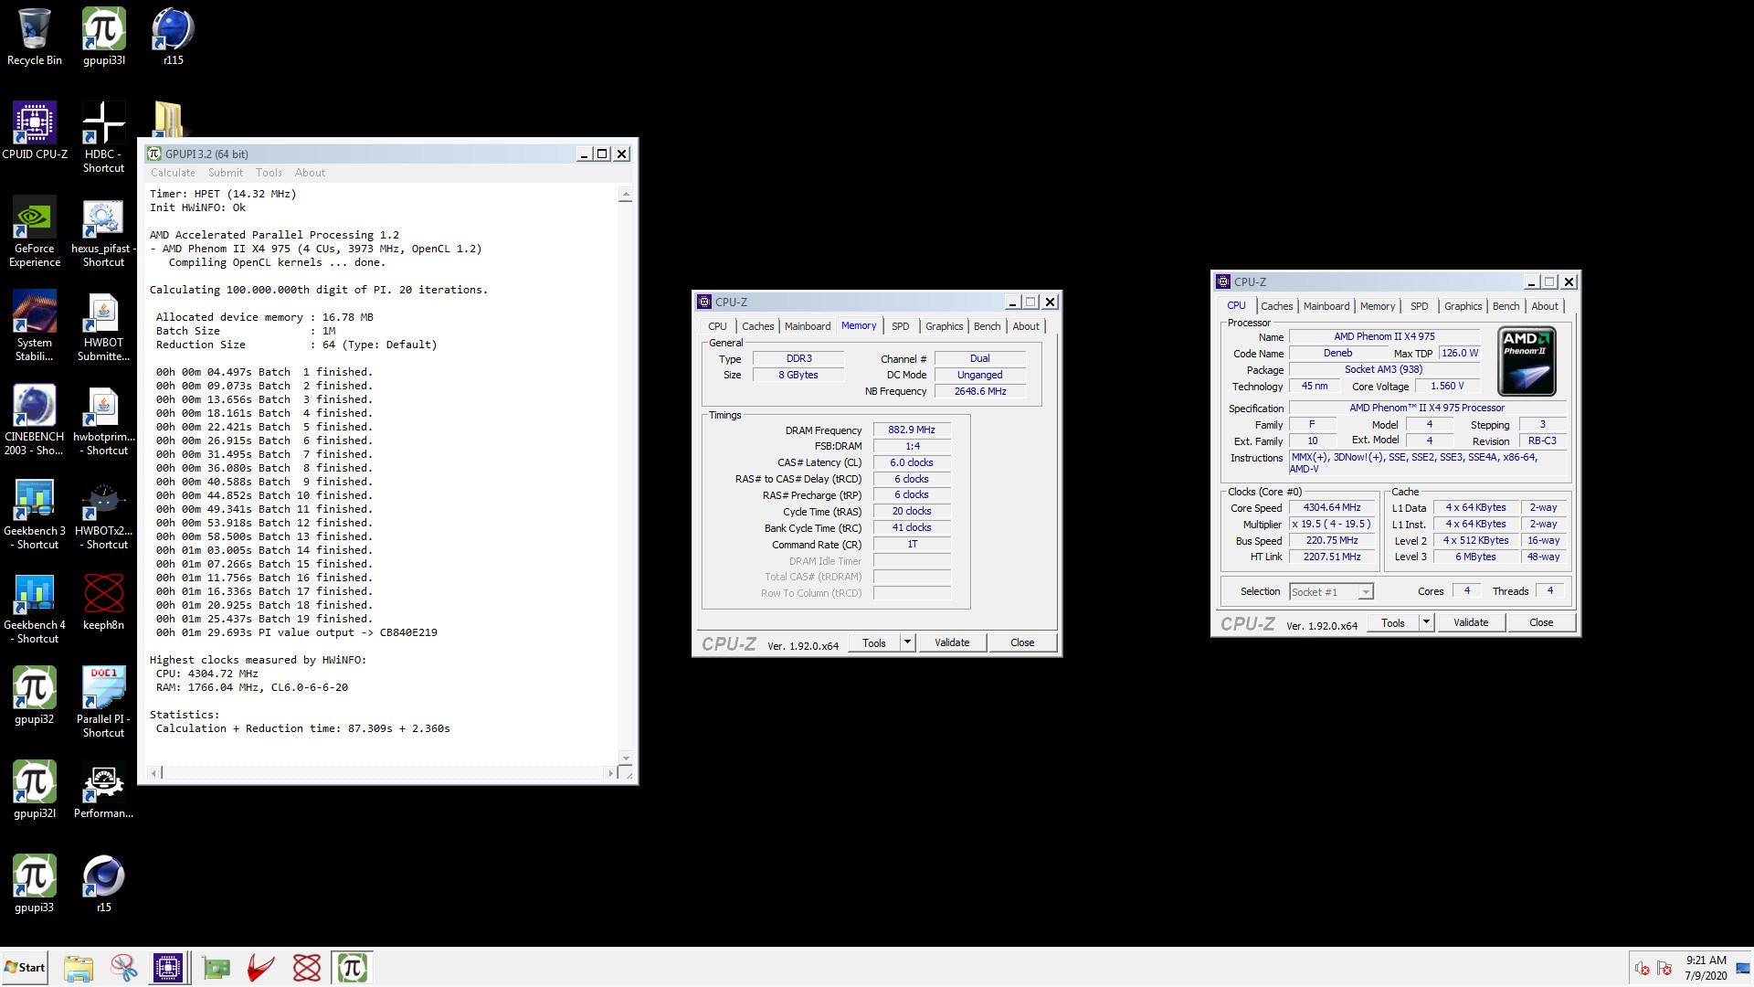Image resolution: width=1754 pixels, height=987 pixels.
Task: Open the CINEBENCH 2003 shortcut icon
Action: pos(35,419)
